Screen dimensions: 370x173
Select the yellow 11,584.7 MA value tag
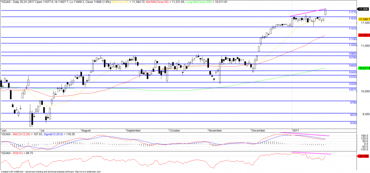[364, 19]
